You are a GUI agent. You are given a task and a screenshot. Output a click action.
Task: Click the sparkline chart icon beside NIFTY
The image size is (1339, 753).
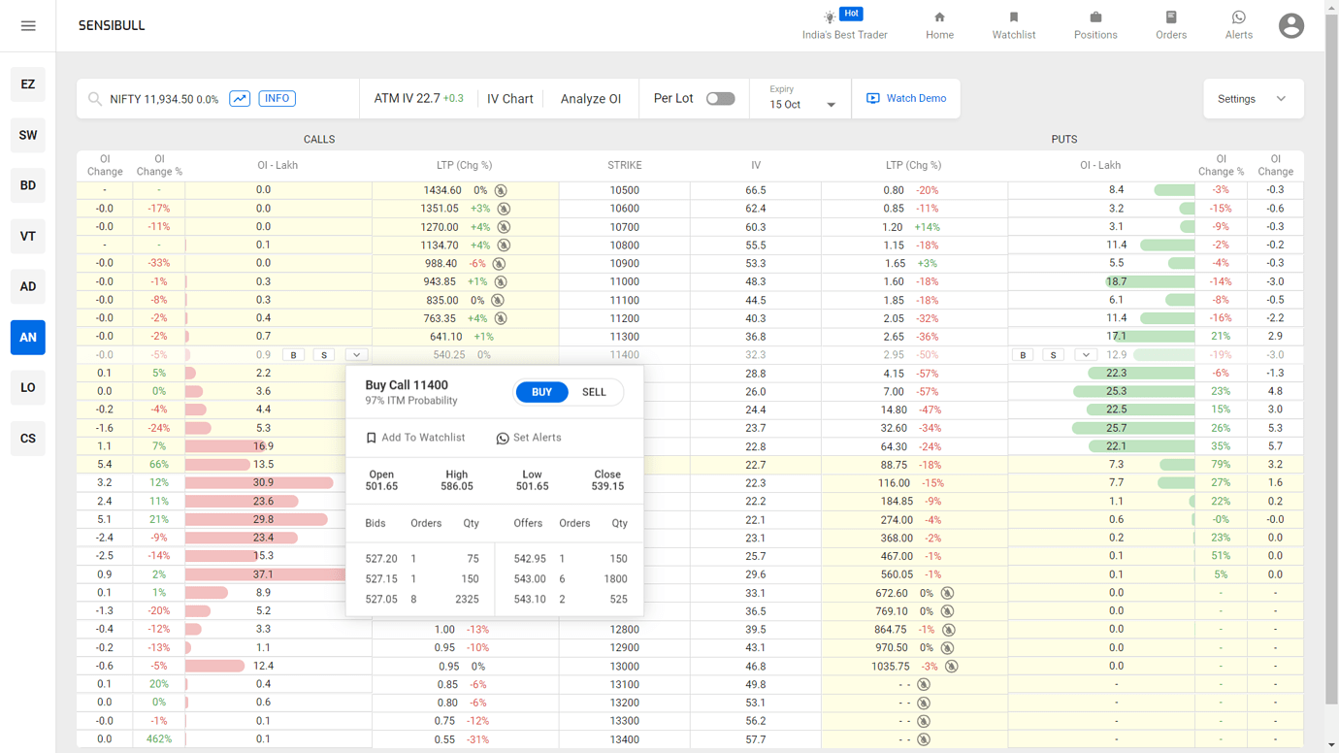pyautogui.click(x=240, y=99)
